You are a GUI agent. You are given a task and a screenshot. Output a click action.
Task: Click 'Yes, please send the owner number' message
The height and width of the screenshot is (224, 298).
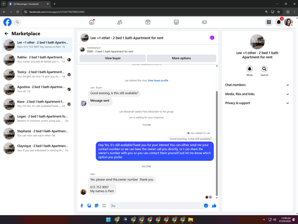tap(122, 179)
